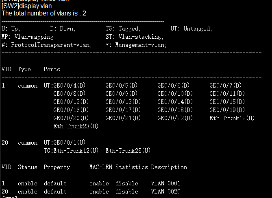Click the 'Statistics' column header

[x=132, y=167]
